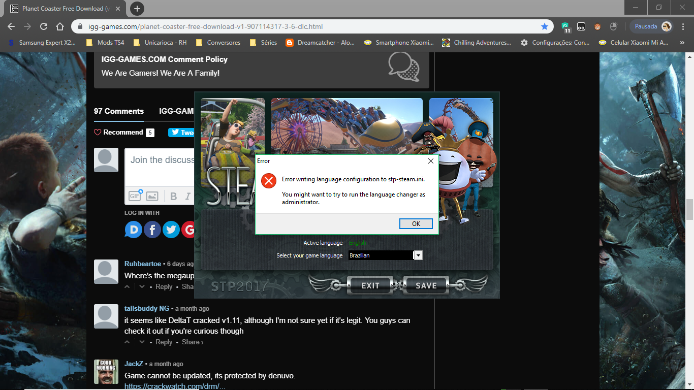Image resolution: width=694 pixels, height=390 pixels.
Task: Go back in Chrome
Action: pos(11,26)
